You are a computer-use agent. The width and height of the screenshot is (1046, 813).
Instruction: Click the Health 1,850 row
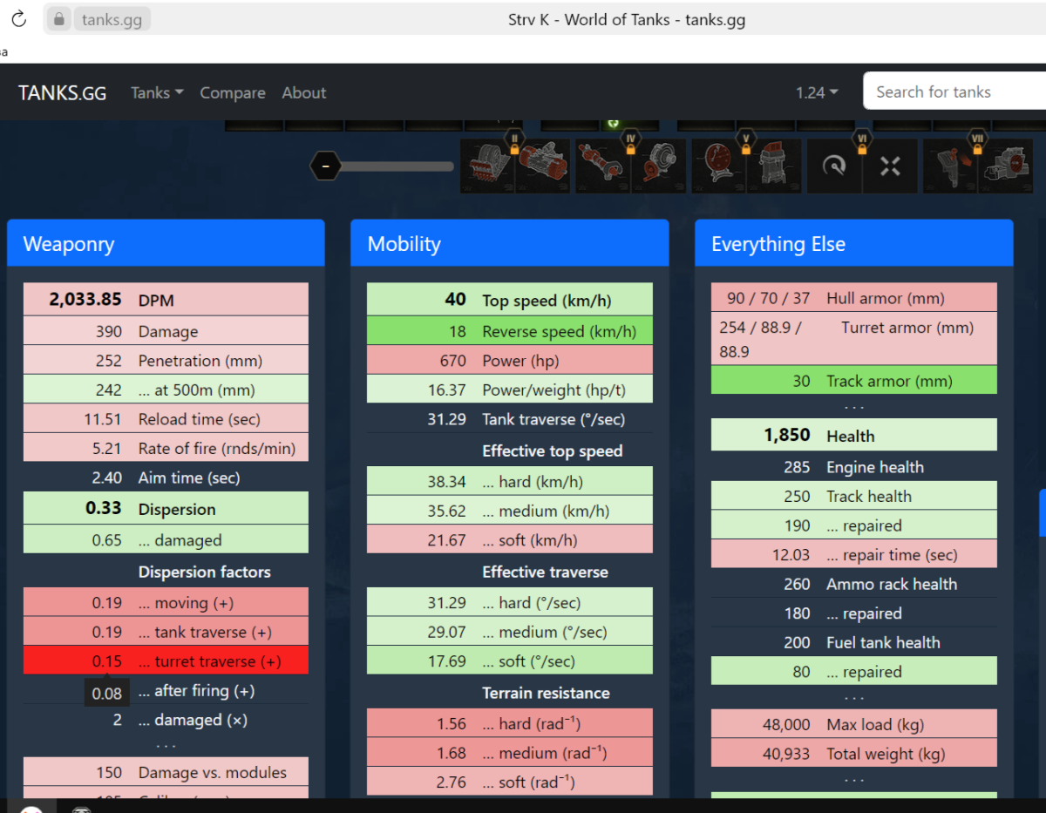point(854,435)
